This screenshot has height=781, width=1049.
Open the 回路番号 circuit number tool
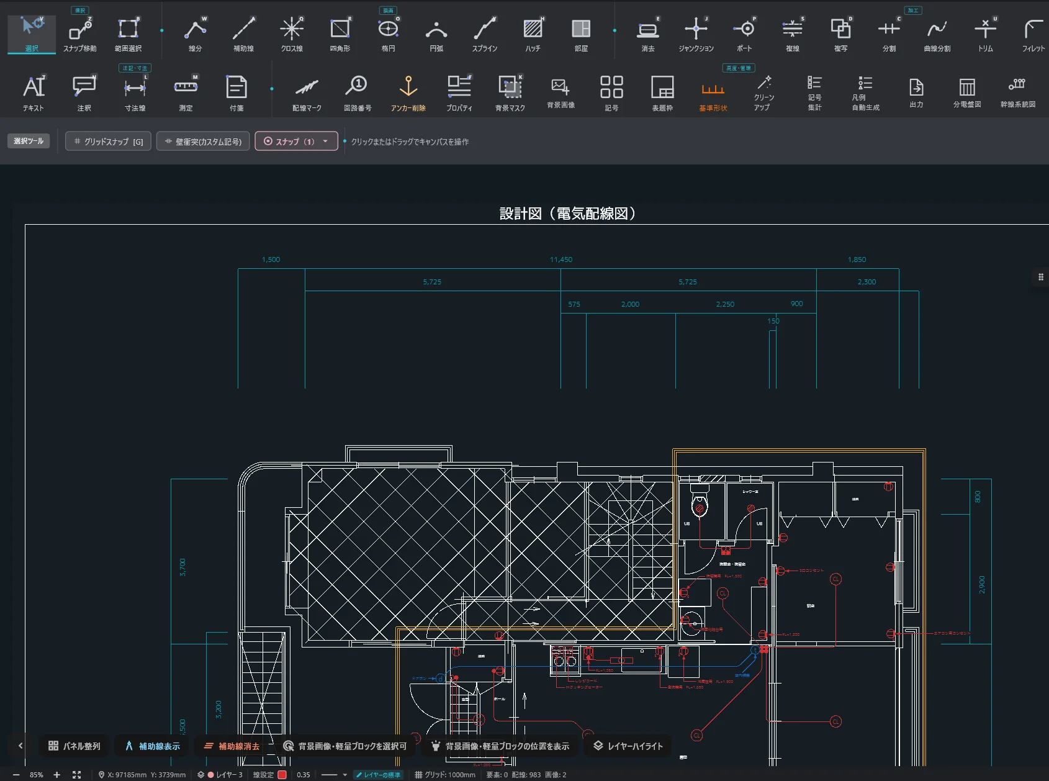coord(358,93)
